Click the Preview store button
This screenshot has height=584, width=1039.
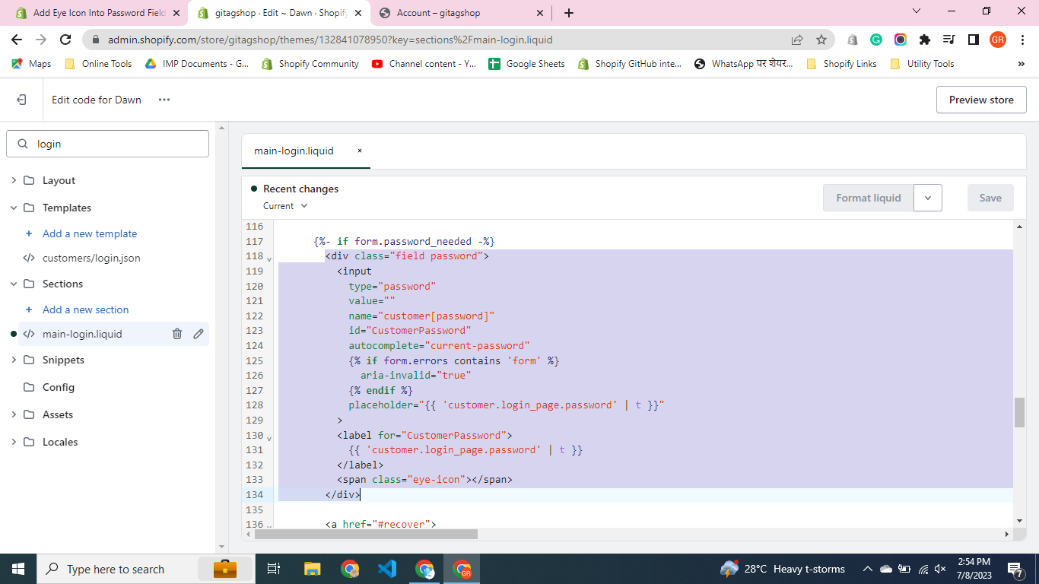tap(980, 100)
